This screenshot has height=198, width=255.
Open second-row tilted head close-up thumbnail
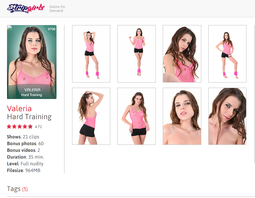click(x=227, y=116)
